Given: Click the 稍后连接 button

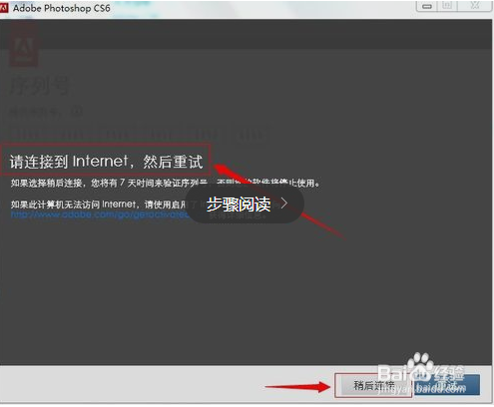Looking at the screenshot, I should (373, 386).
